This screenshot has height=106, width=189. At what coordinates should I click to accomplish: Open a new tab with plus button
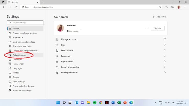(x=42, y=2)
